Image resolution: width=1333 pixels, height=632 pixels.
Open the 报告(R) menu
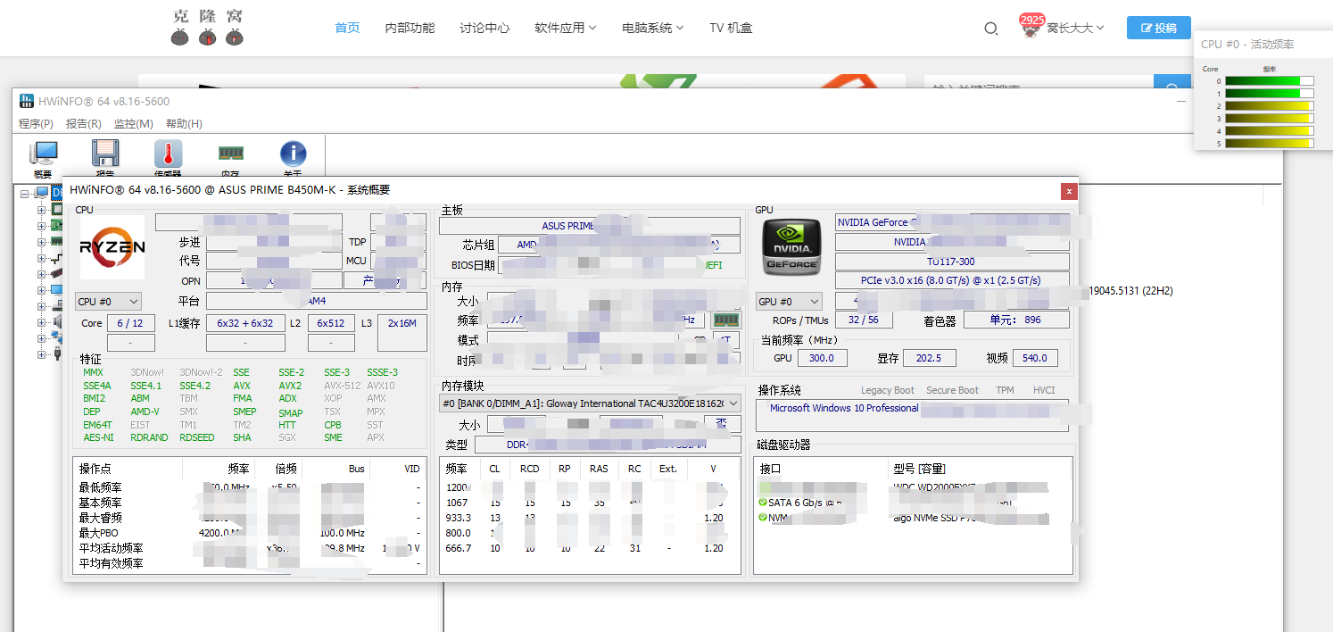[84, 124]
